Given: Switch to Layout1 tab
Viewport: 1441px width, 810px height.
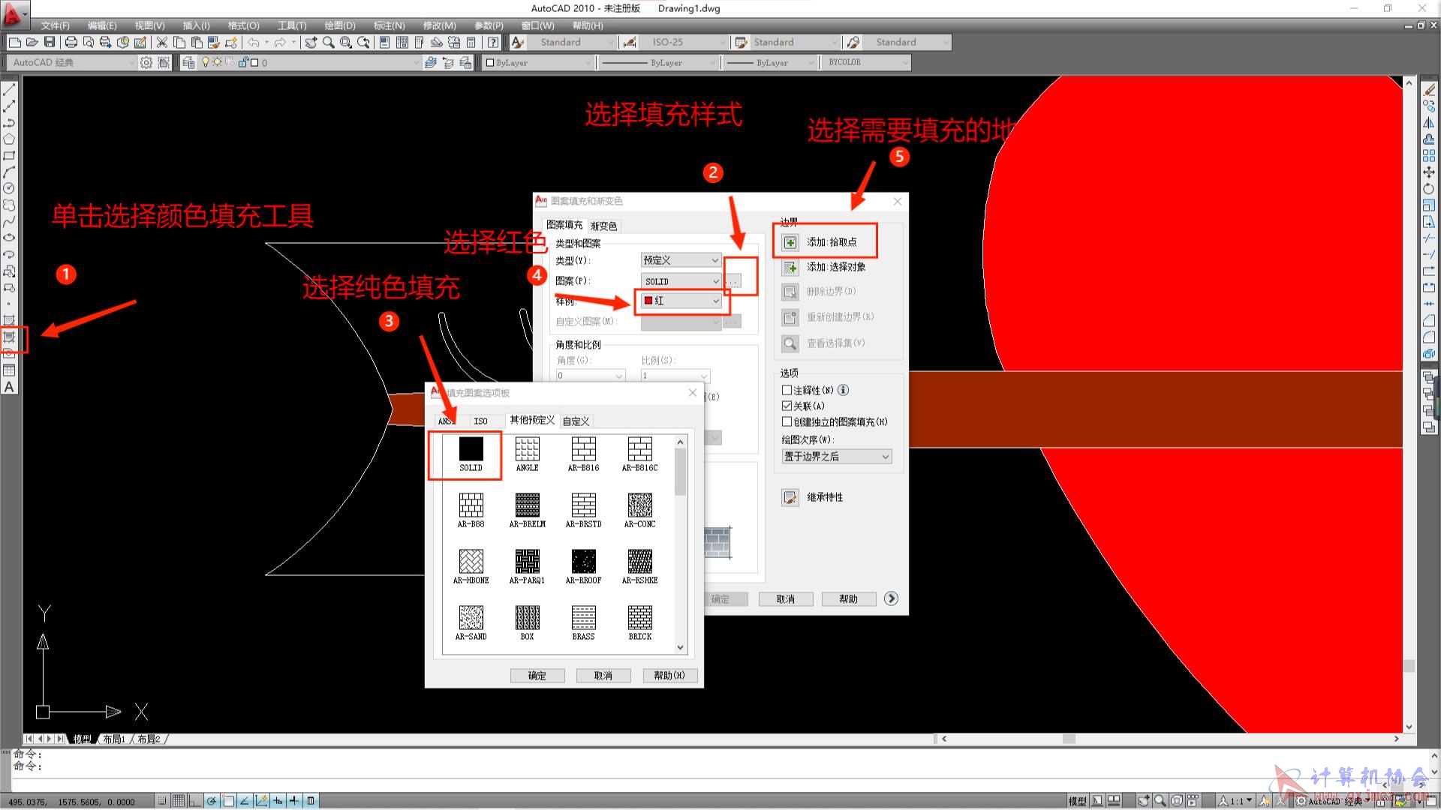Looking at the screenshot, I should [x=114, y=739].
